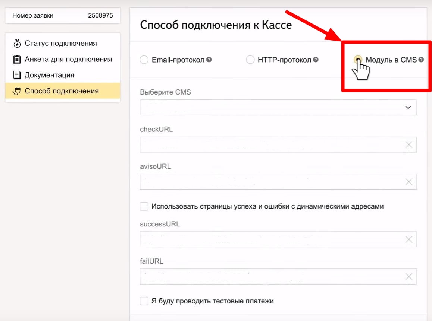432x321 pixels.
Task: Clear the successURL field with X
Action: (x=409, y=239)
